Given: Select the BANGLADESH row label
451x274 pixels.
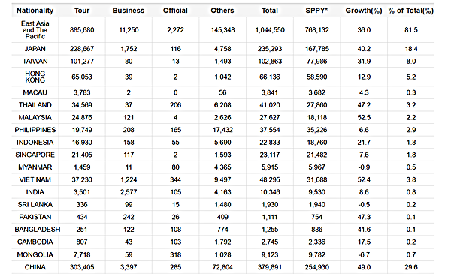Looking at the screenshot, I should (38, 230).
